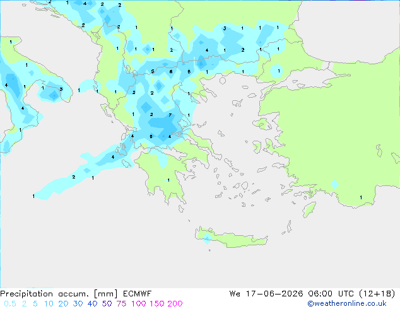
Task: Click the precipitation value 5 on the map
Action: (x=153, y=71)
